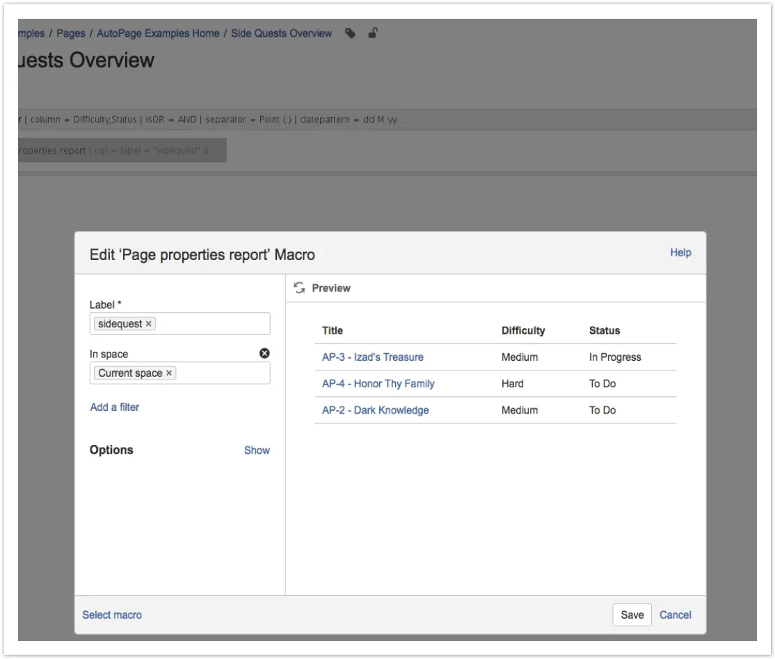Remove the sidequest label tag
This screenshot has width=775, height=659.
coord(148,324)
